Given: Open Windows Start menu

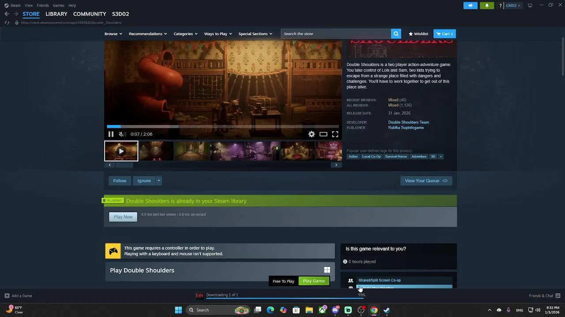Looking at the screenshot, I should tap(178, 310).
